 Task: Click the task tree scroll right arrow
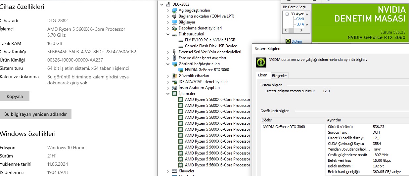(302, 30)
